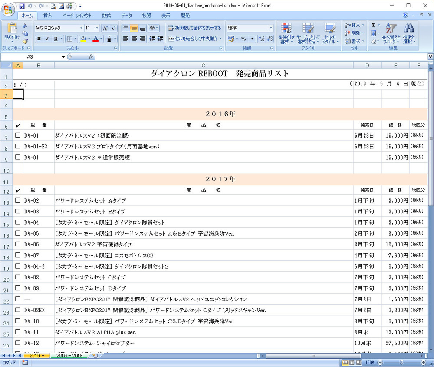The height and width of the screenshot is (367, 434).
Task: Increase font size with the large A icon
Action: point(105,28)
